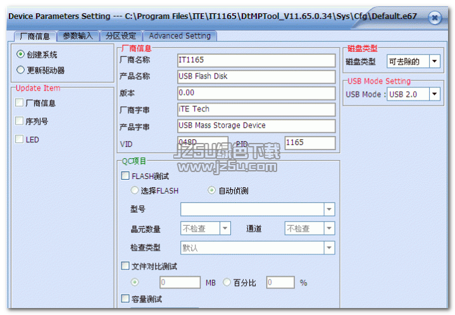The width and height of the screenshot is (455, 315).
Task: Select the 百分比 radio button
Action: pos(227,282)
